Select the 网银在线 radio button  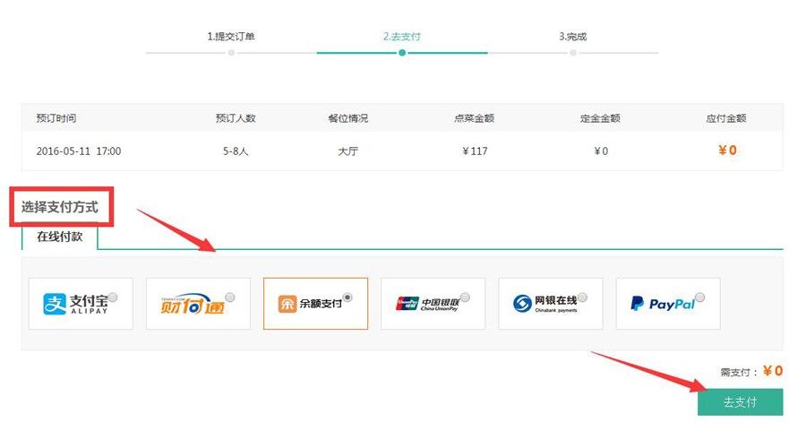point(582,297)
